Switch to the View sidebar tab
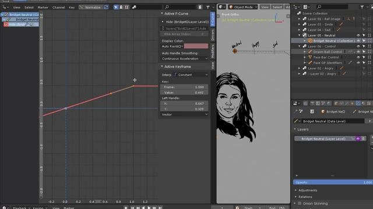 213,66
